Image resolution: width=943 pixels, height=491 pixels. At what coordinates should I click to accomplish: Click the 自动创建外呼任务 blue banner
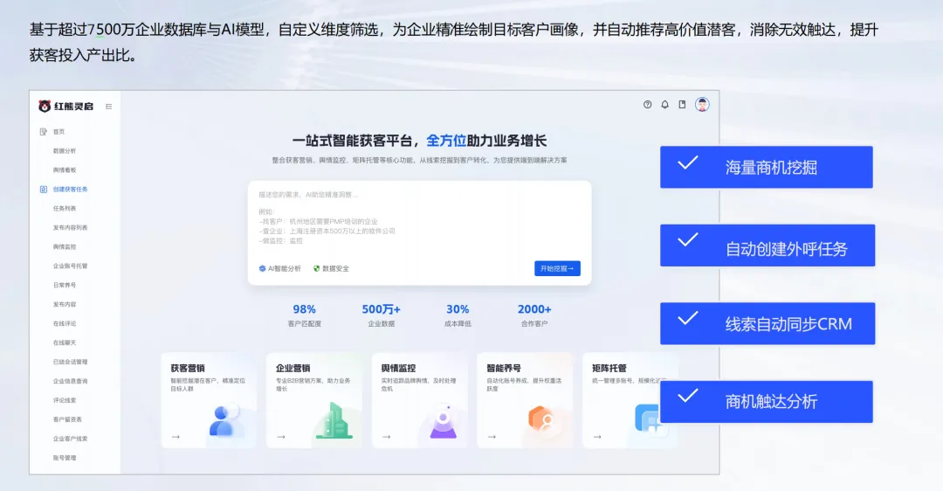tap(767, 245)
